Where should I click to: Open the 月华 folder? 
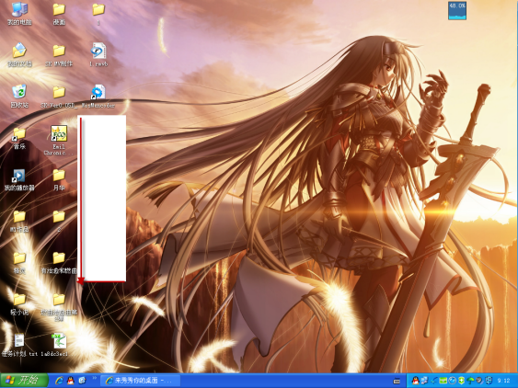[59, 179]
